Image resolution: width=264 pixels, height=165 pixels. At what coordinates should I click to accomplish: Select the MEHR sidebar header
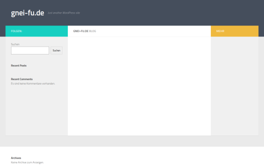(235, 31)
